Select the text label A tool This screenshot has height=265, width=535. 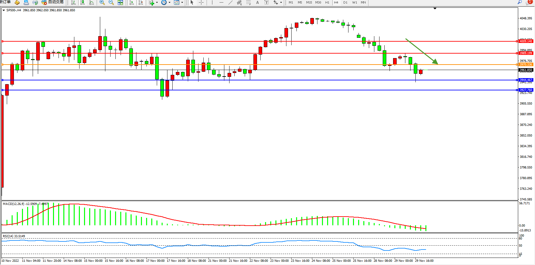coord(257,3)
